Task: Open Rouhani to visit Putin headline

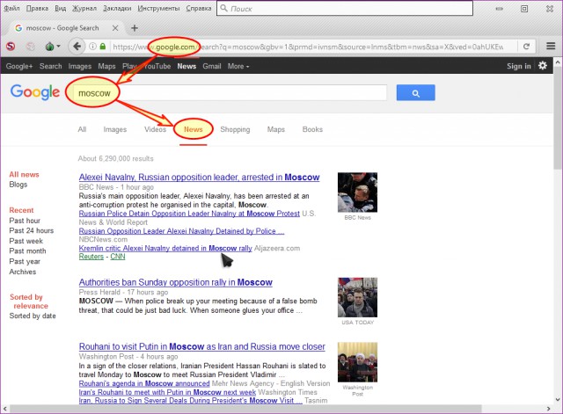Action: [201, 346]
